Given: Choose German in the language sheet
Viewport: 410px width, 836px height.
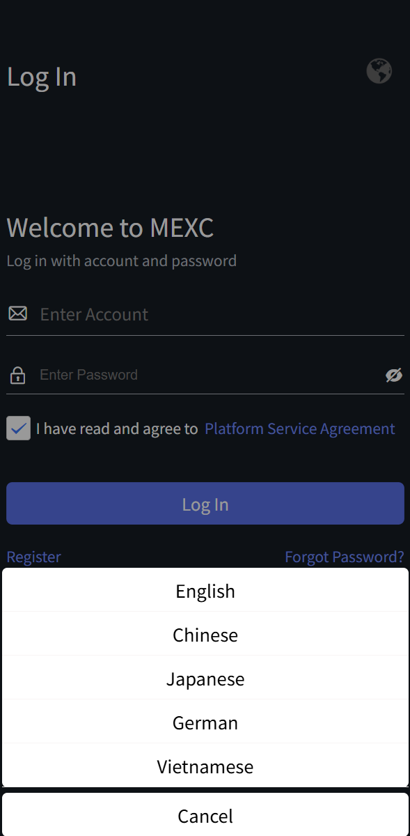Looking at the screenshot, I should [x=205, y=722].
